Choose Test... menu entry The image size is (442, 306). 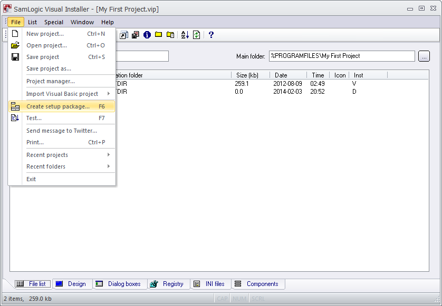coord(62,118)
